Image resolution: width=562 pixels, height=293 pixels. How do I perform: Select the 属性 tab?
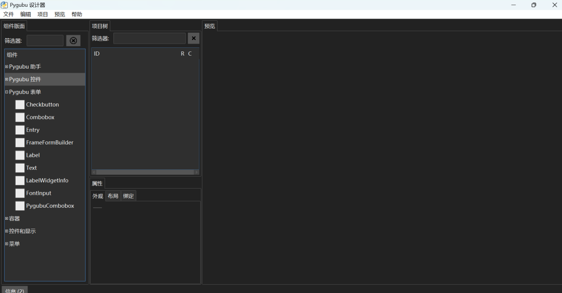coord(97,183)
